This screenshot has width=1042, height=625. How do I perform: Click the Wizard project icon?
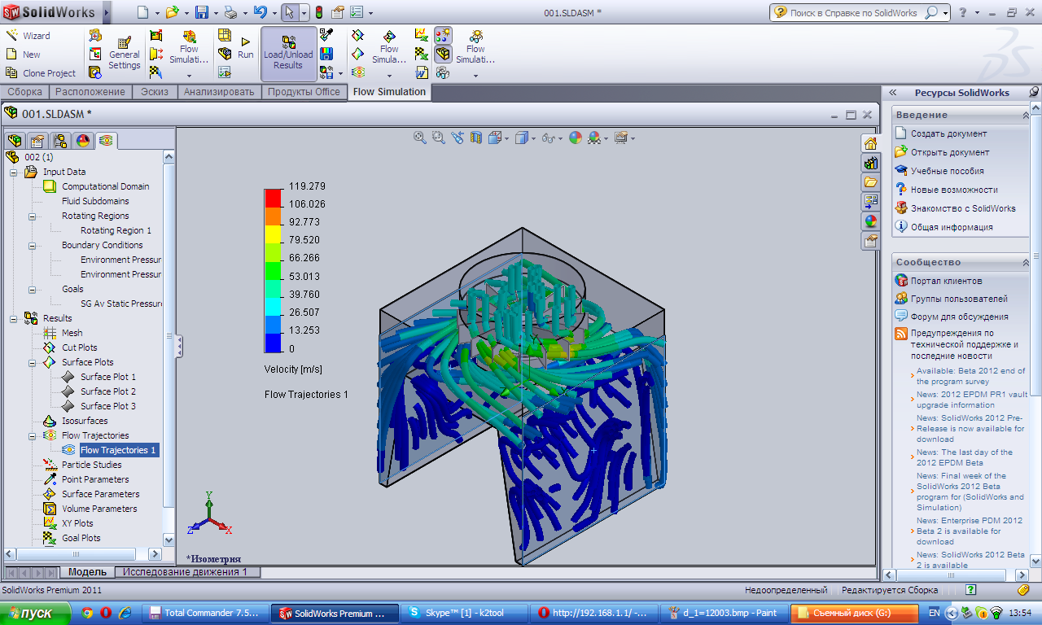[12, 36]
